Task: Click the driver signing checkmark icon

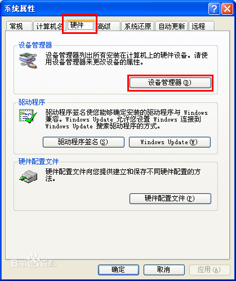Action: (28, 116)
